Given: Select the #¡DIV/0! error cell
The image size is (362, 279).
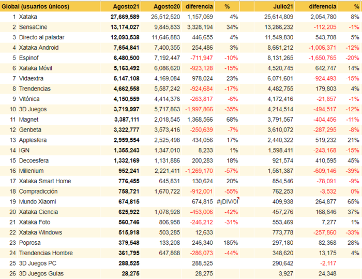Looking at the screenshot, I should pyautogui.click(x=228, y=201).
